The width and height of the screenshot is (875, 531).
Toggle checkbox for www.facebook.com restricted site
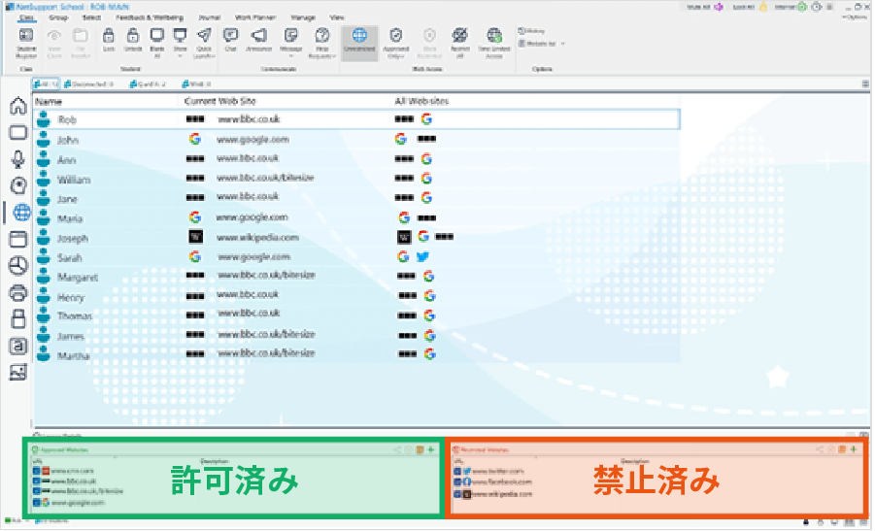457,481
